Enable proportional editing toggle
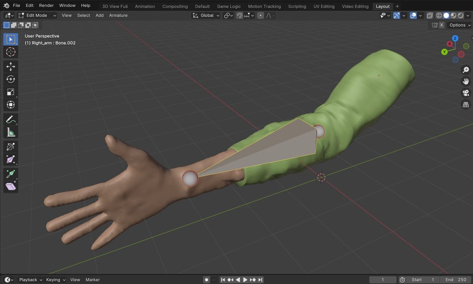This screenshot has width=473, height=284. coord(260,15)
